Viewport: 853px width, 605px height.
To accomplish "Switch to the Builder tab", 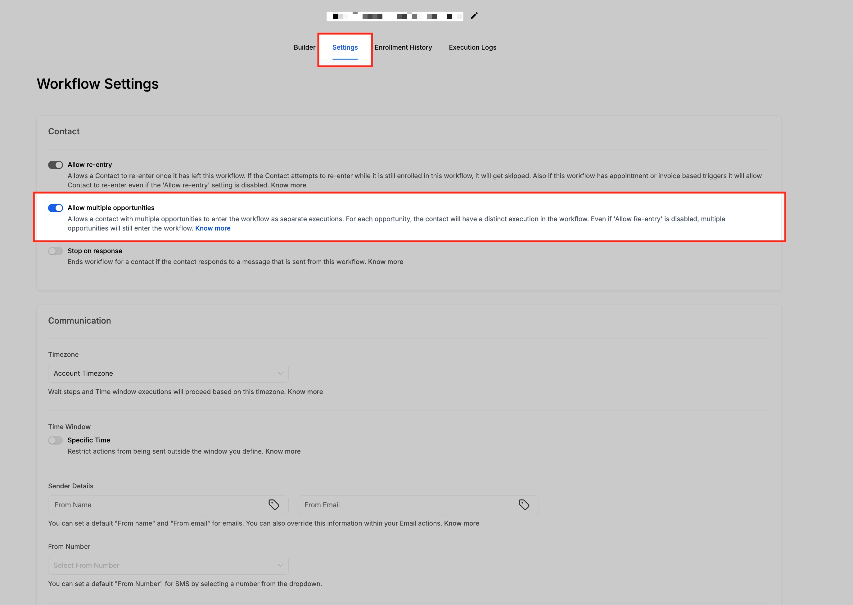I will pyautogui.click(x=304, y=47).
